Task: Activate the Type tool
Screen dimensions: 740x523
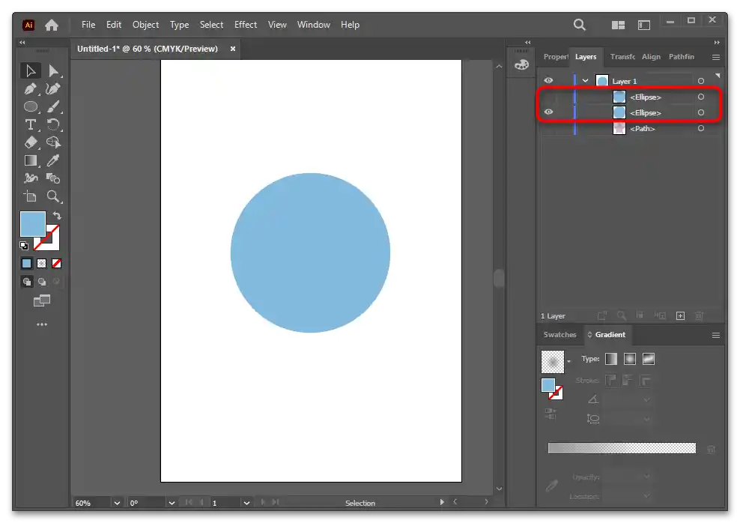Action: pyautogui.click(x=31, y=125)
